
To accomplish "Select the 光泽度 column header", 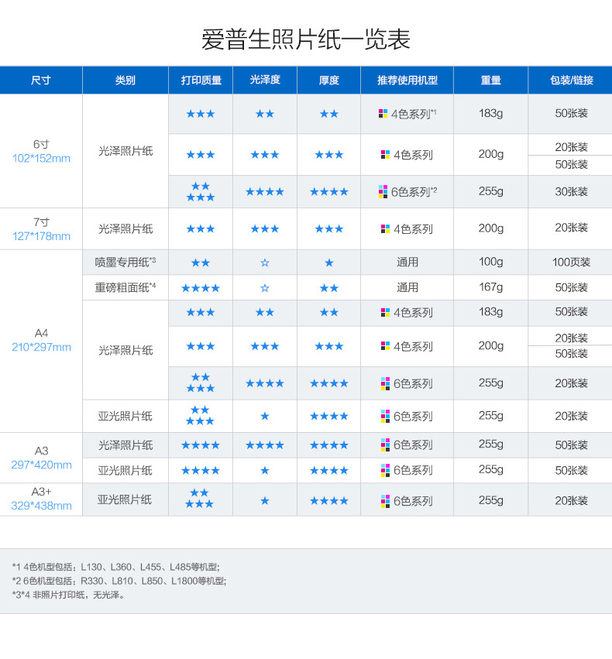I will point(265,80).
